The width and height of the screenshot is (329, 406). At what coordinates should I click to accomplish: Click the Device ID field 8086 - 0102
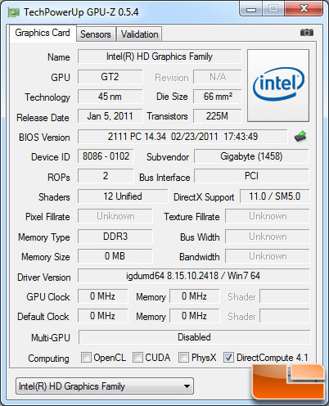tap(106, 156)
